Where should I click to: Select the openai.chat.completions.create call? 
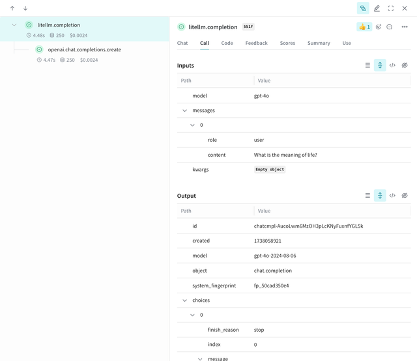(84, 49)
